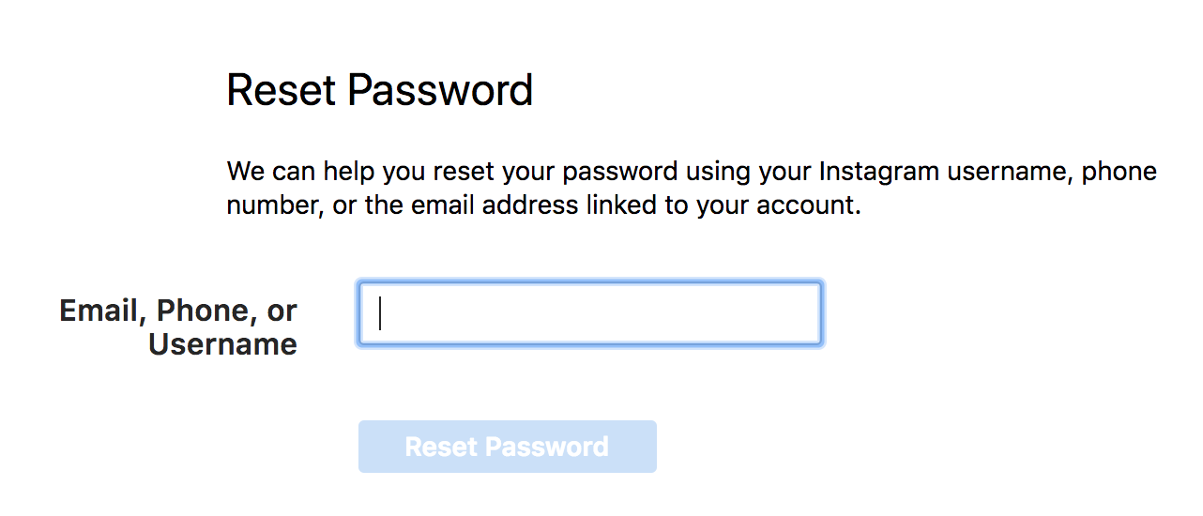1203x516 pixels.
Task: Submit the form using Reset Password
Action: pos(507,447)
